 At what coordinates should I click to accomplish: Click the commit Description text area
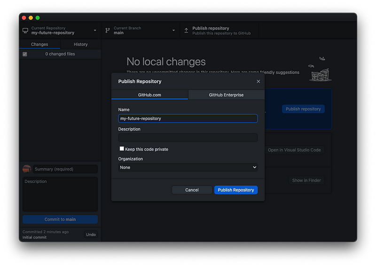point(60,194)
